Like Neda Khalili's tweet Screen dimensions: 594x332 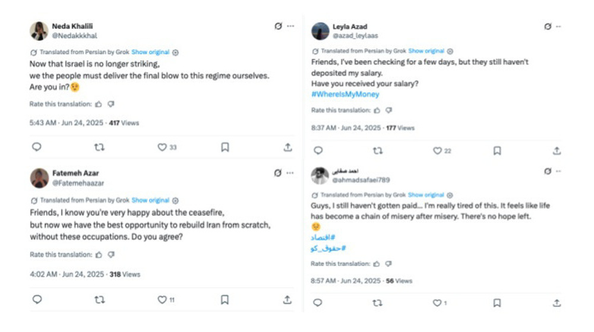tap(162, 148)
